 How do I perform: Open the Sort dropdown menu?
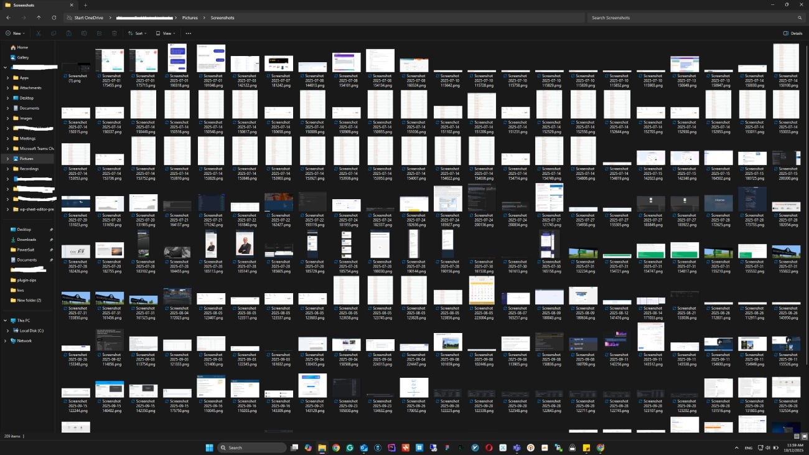(x=137, y=33)
